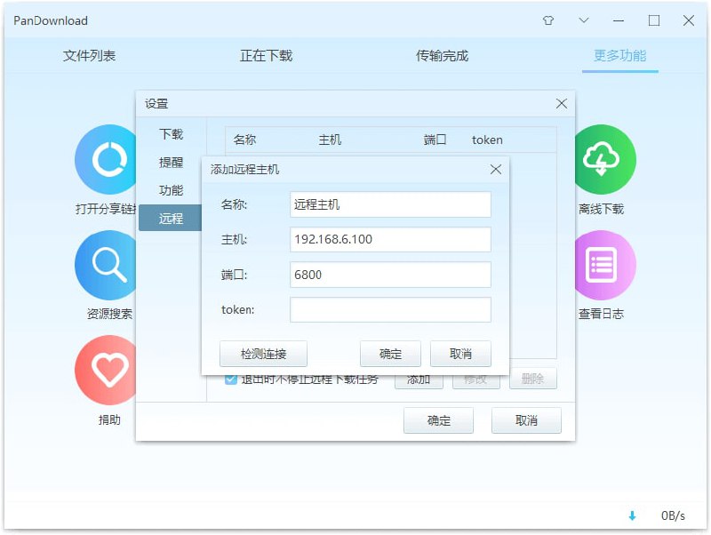Click the donate heart icon
Image resolution: width=711 pixels, height=535 pixels.
(x=106, y=370)
